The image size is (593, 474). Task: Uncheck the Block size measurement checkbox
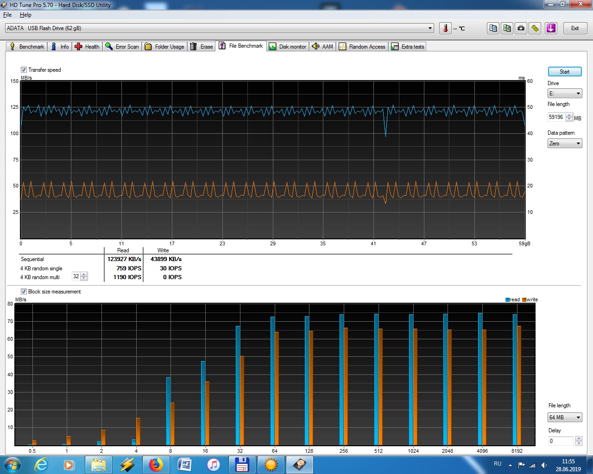point(24,292)
